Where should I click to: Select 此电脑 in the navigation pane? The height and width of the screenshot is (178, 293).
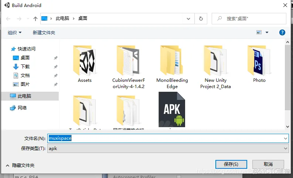tap(30, 96)
